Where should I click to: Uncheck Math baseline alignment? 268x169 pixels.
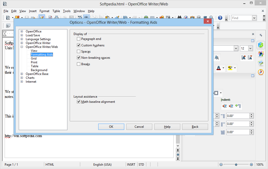coord(78,102)
